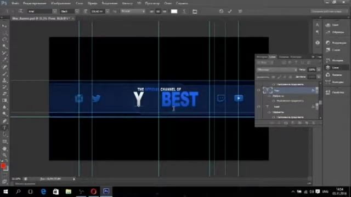
Task: Change the screen mode at toolbox bottom
Action: [x=4, y=182]
